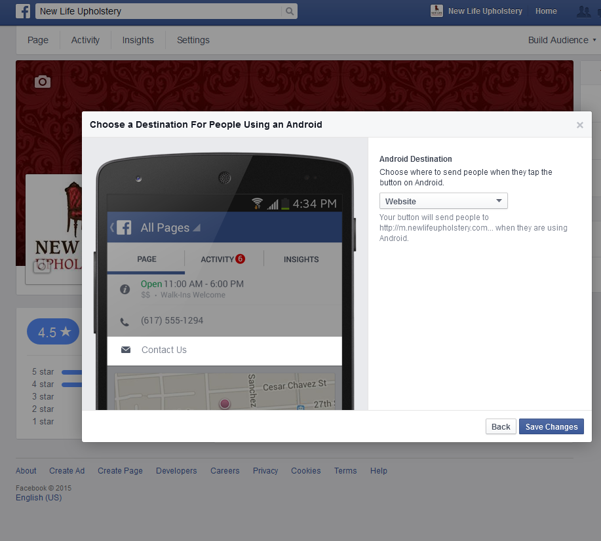The image size is (601, 541).
Task: Click the info icon beside opening hours
Action: point(125,289)
